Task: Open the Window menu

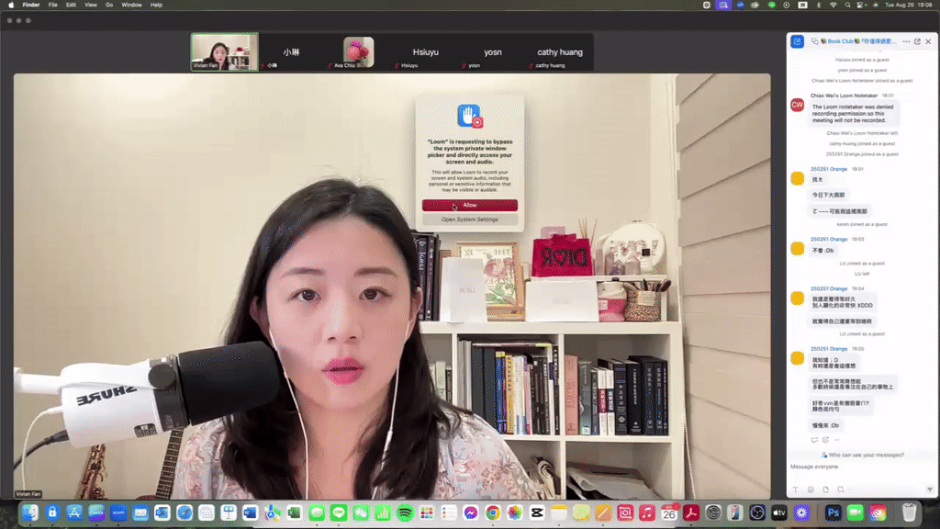Action: (131, 5)
